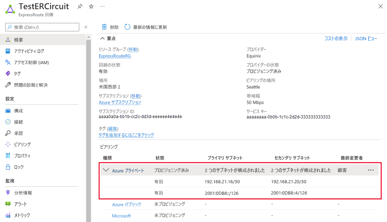
Task: Click the 削除 label in the toolbar
Action: coord(114,27)
